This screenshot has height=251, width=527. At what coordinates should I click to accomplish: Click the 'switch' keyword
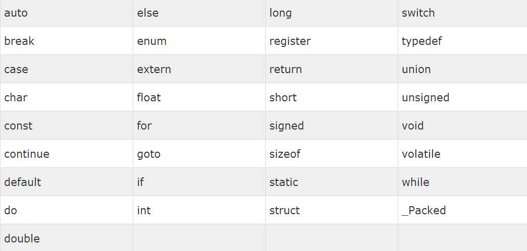point(418,13)
